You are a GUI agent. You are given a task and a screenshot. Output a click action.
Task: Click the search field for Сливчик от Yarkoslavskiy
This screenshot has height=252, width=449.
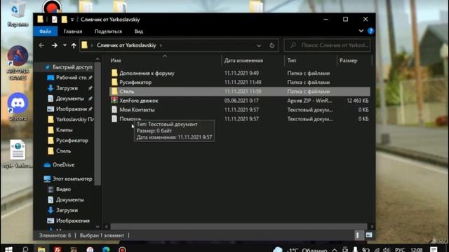coord(327,45)
